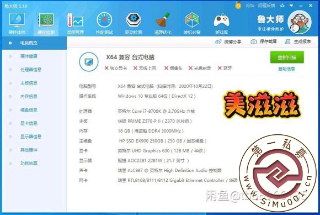320x215 pixels.
Task: Click the computer monitor overview icon
Action: 89,62
